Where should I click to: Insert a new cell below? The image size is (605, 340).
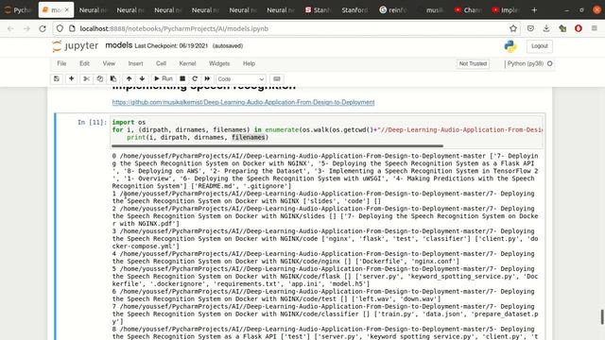72,78
